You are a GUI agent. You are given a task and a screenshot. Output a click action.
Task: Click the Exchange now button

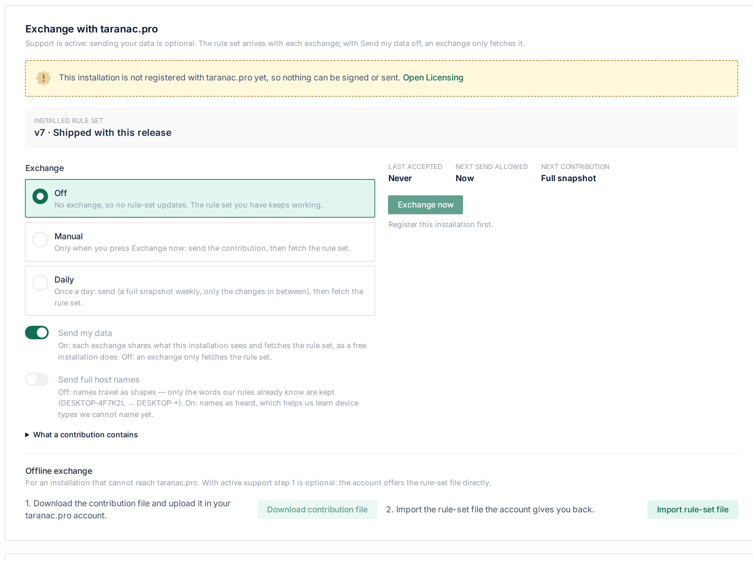(425, 205)
